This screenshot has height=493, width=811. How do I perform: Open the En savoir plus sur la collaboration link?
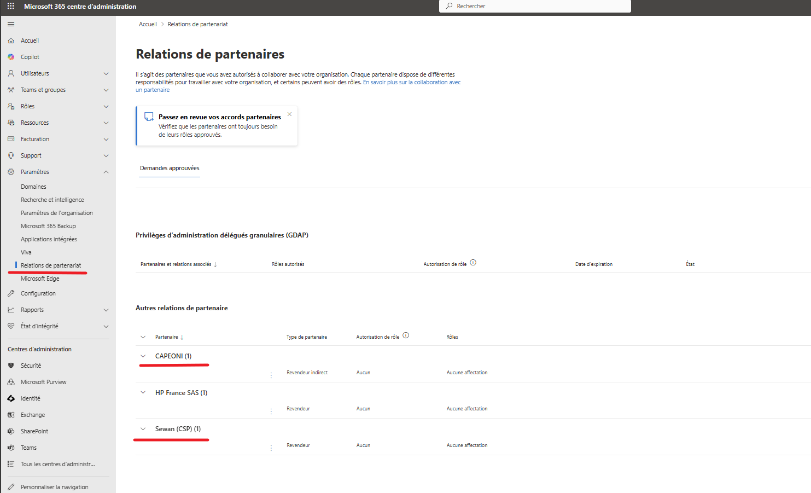[298, 86]
